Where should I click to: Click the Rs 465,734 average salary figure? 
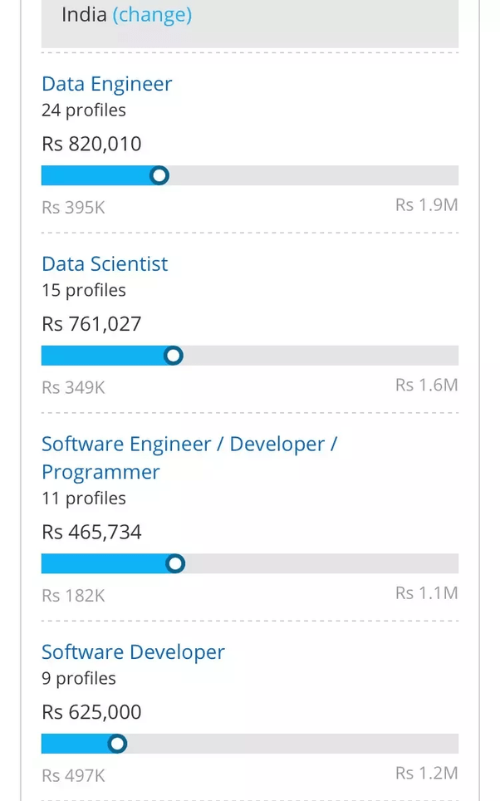click(x=91, y=532)
